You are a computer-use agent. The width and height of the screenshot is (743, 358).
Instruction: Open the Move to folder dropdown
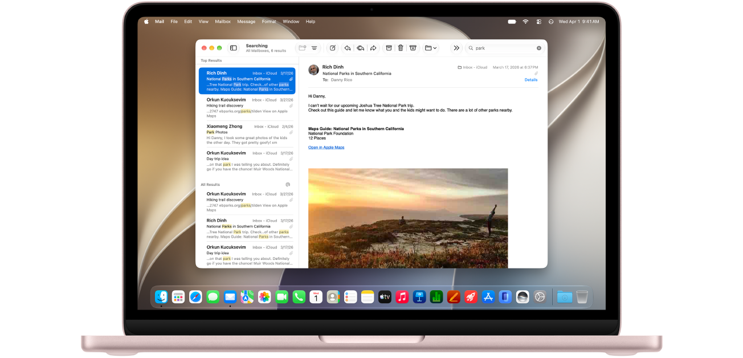[431, 48]
